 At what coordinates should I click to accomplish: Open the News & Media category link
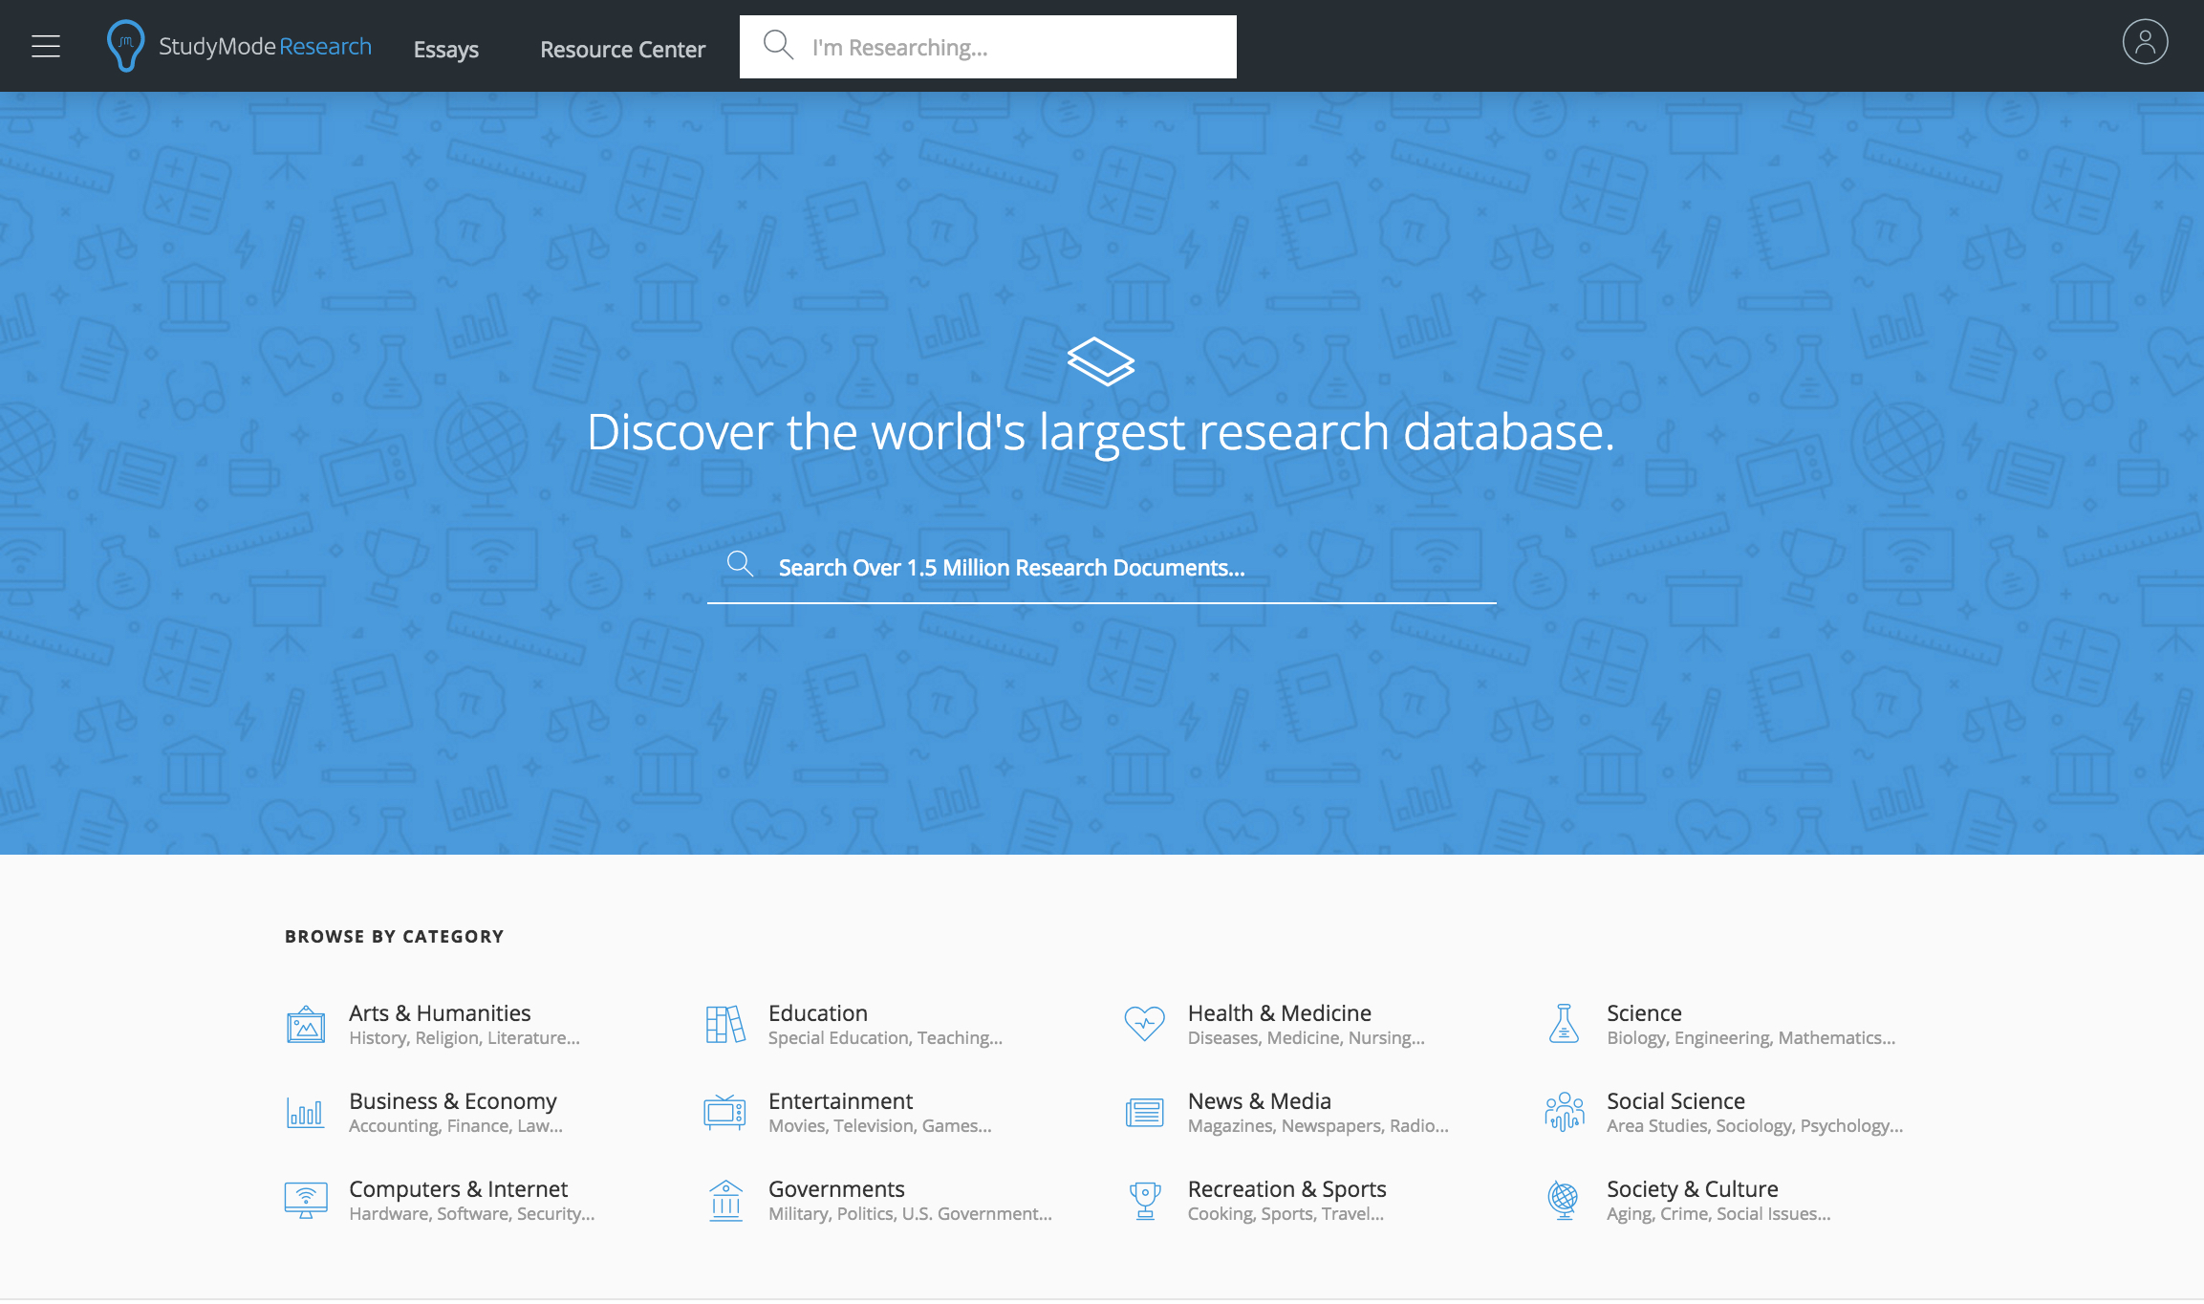tap(1260, 1100)
